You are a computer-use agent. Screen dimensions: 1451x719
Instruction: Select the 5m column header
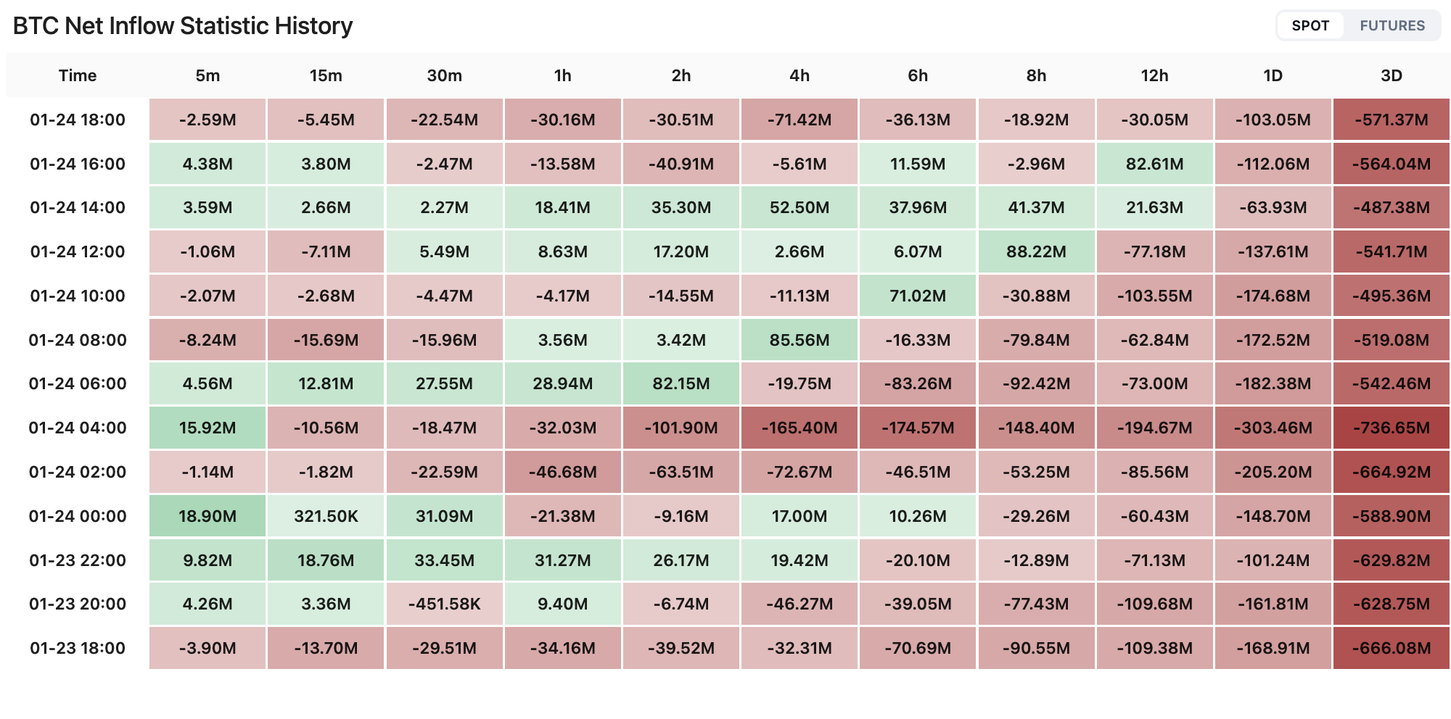[207, 75]
